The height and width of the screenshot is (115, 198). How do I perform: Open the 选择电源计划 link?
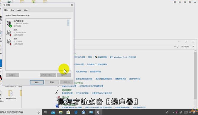135,79
